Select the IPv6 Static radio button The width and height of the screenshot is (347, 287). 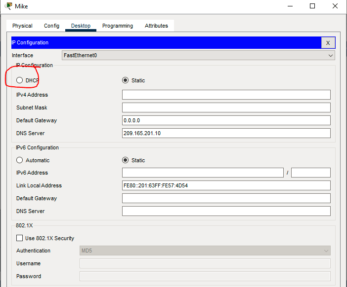(x=125, y=160)
